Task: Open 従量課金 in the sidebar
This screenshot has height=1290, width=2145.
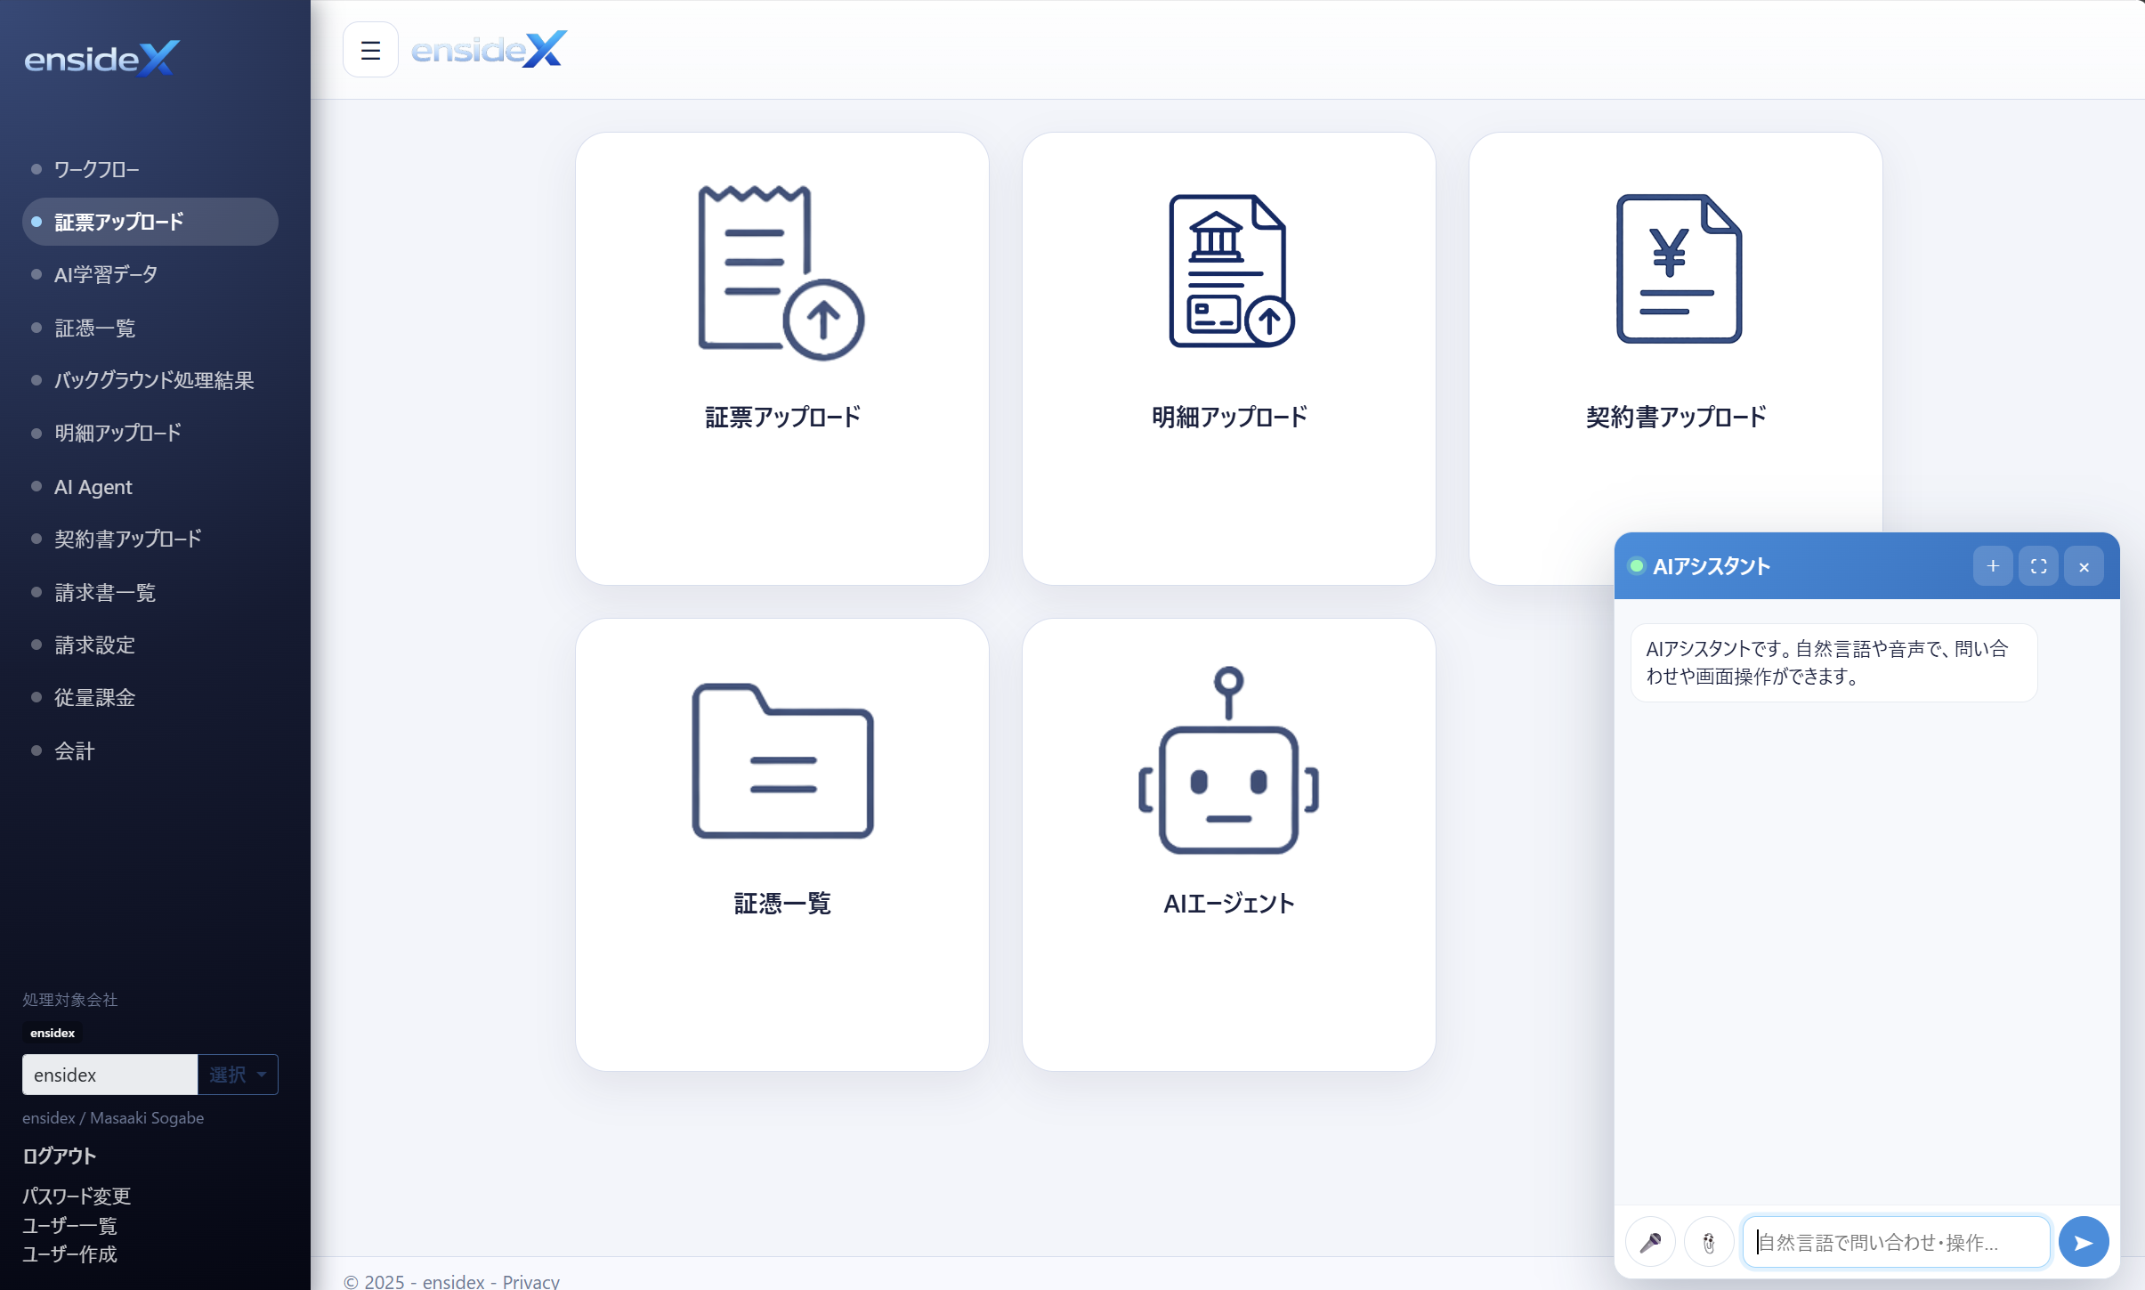Action: tap(150, 697)
